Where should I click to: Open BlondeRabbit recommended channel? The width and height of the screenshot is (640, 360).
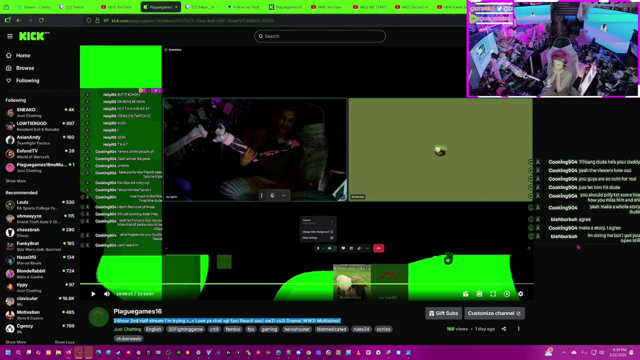click(40, 273)
